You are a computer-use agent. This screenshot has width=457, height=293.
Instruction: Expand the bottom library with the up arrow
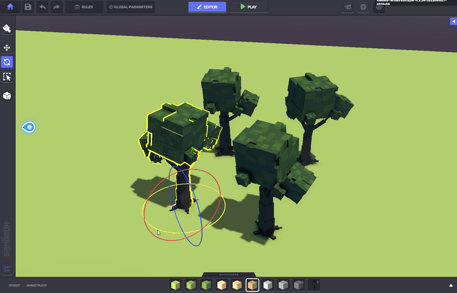coord(451,286)
